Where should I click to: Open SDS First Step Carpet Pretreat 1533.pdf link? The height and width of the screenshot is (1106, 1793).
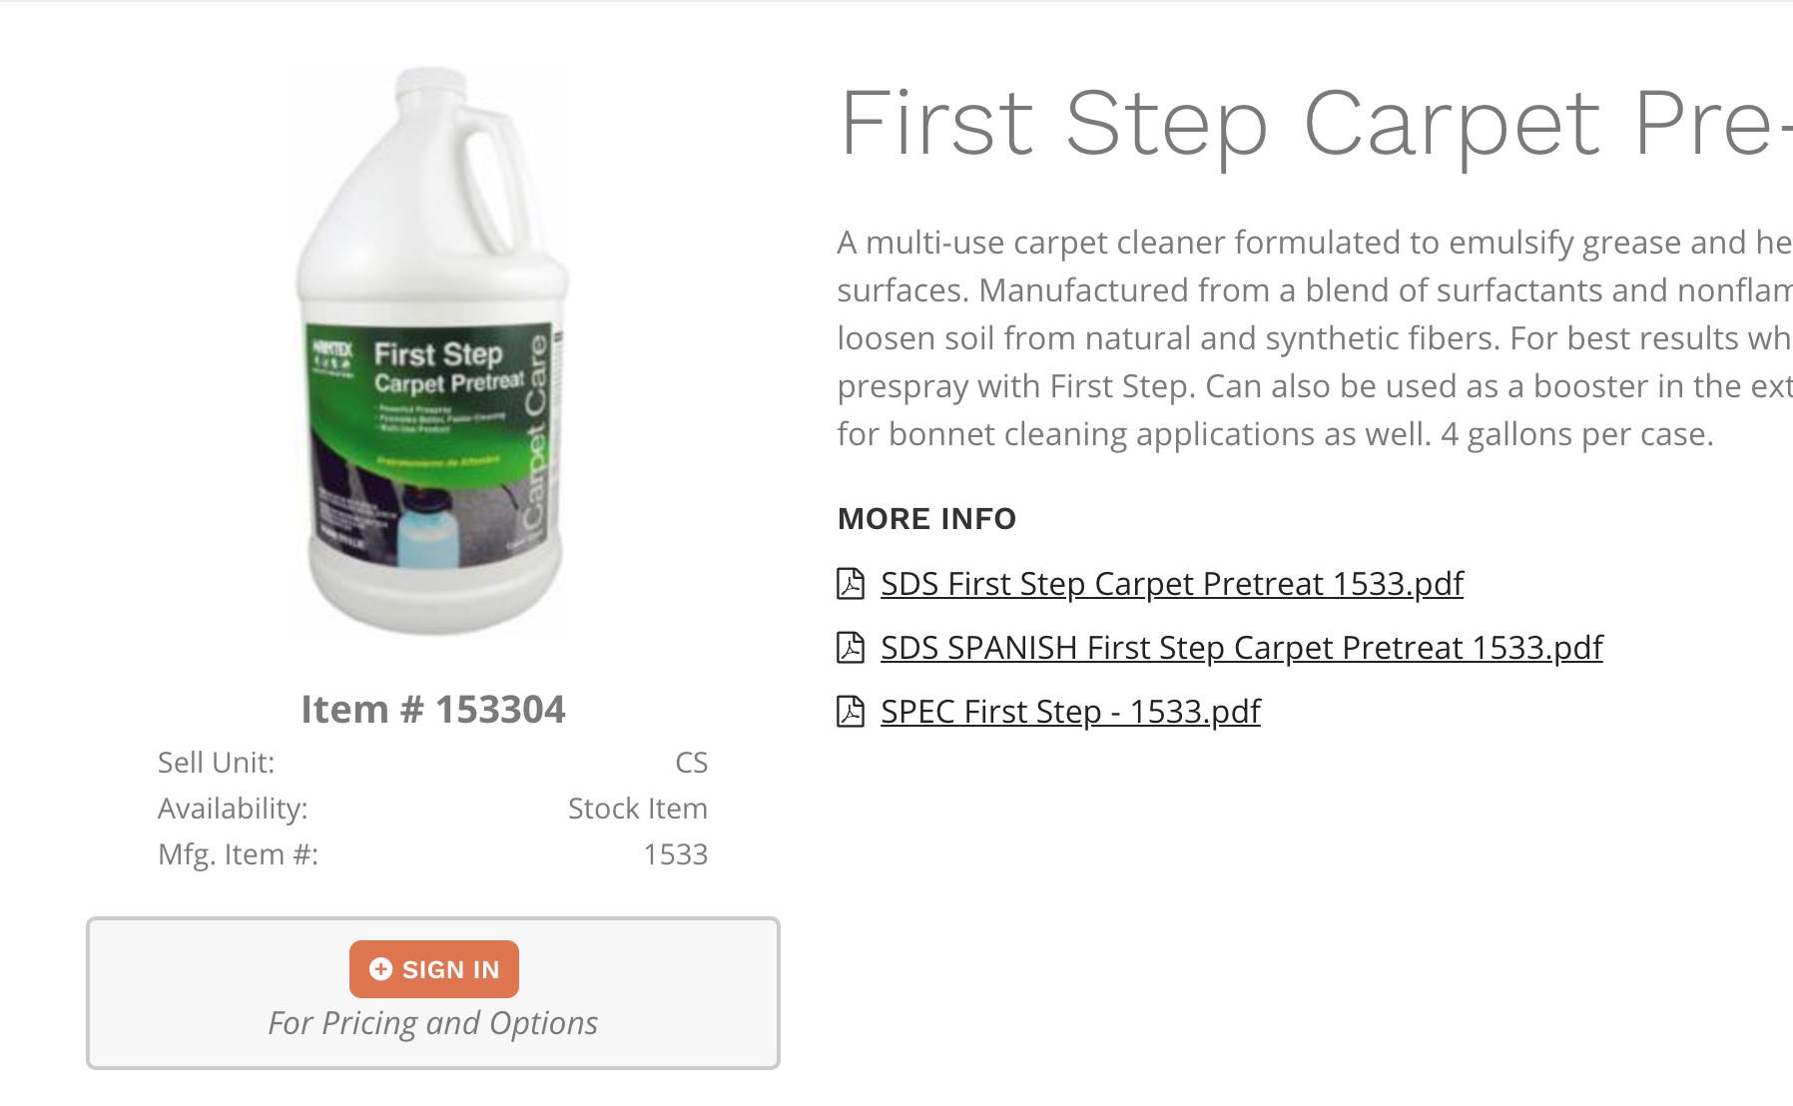point(1172,583)
